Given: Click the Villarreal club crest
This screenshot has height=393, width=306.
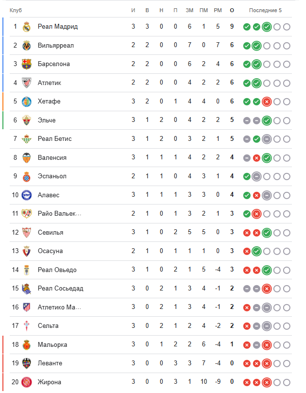Looking at the screenshot, I should pos(26,45).
